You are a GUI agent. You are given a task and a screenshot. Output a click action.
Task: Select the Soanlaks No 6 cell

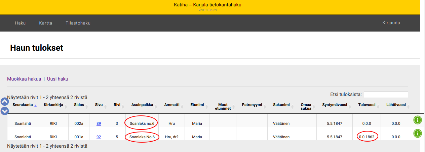(x=142, y=137)
